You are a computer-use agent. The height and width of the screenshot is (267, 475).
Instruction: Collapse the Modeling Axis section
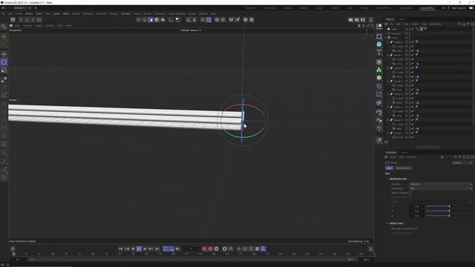(x=387, y=179)
